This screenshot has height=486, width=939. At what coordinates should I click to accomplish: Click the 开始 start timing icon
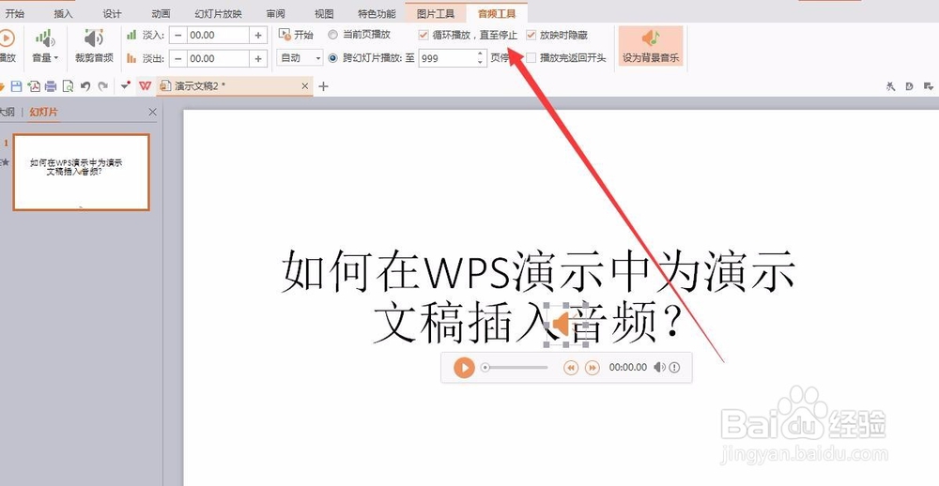click(285, 35)
